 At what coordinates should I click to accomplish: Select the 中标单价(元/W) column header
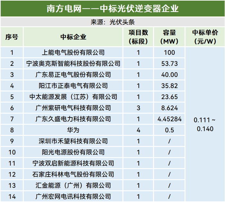[x=205, y=37]
